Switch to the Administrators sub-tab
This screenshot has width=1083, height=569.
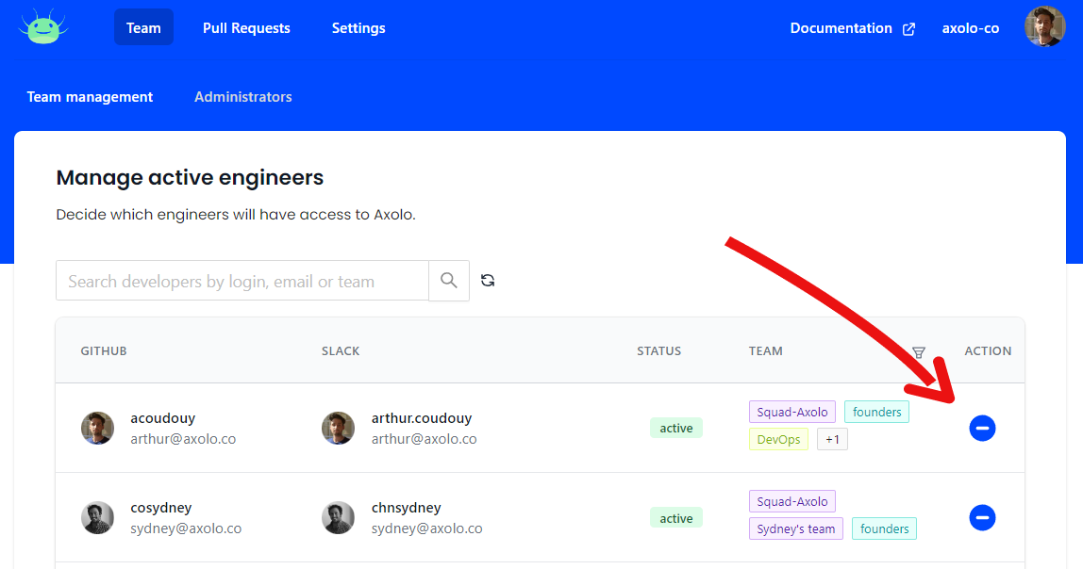click(x=242, y=97)
